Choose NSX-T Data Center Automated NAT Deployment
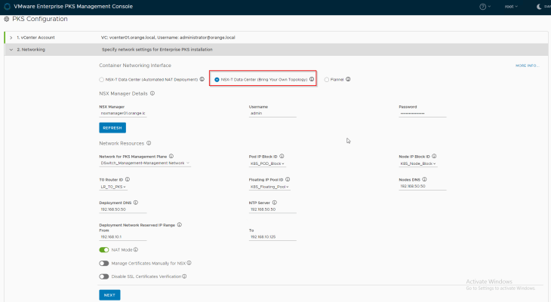Image resolution: width=551 pixels, height=302 pixels. coord(102,79)
